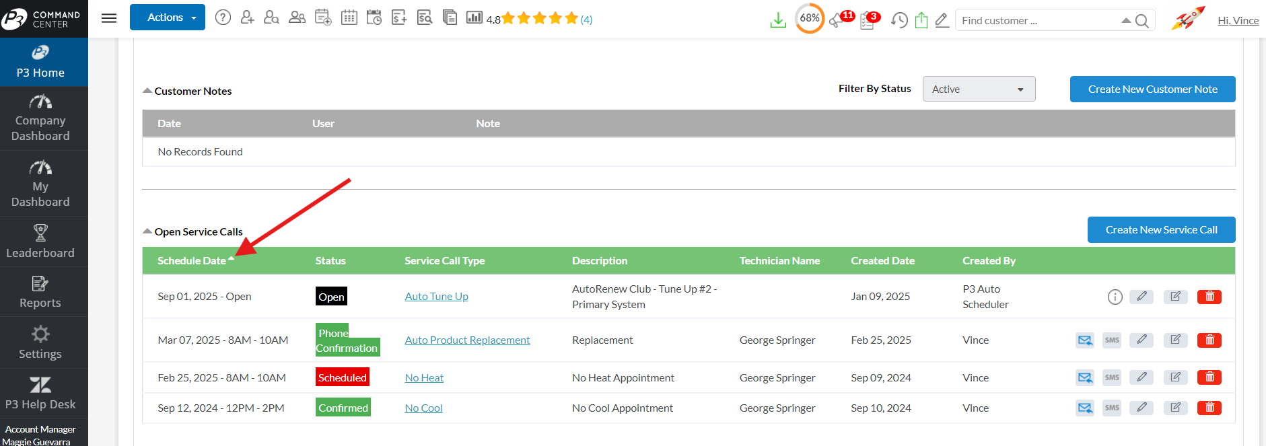Open the Actions dropdown
The image size is (1266, 446).
[x=168, y=17]
